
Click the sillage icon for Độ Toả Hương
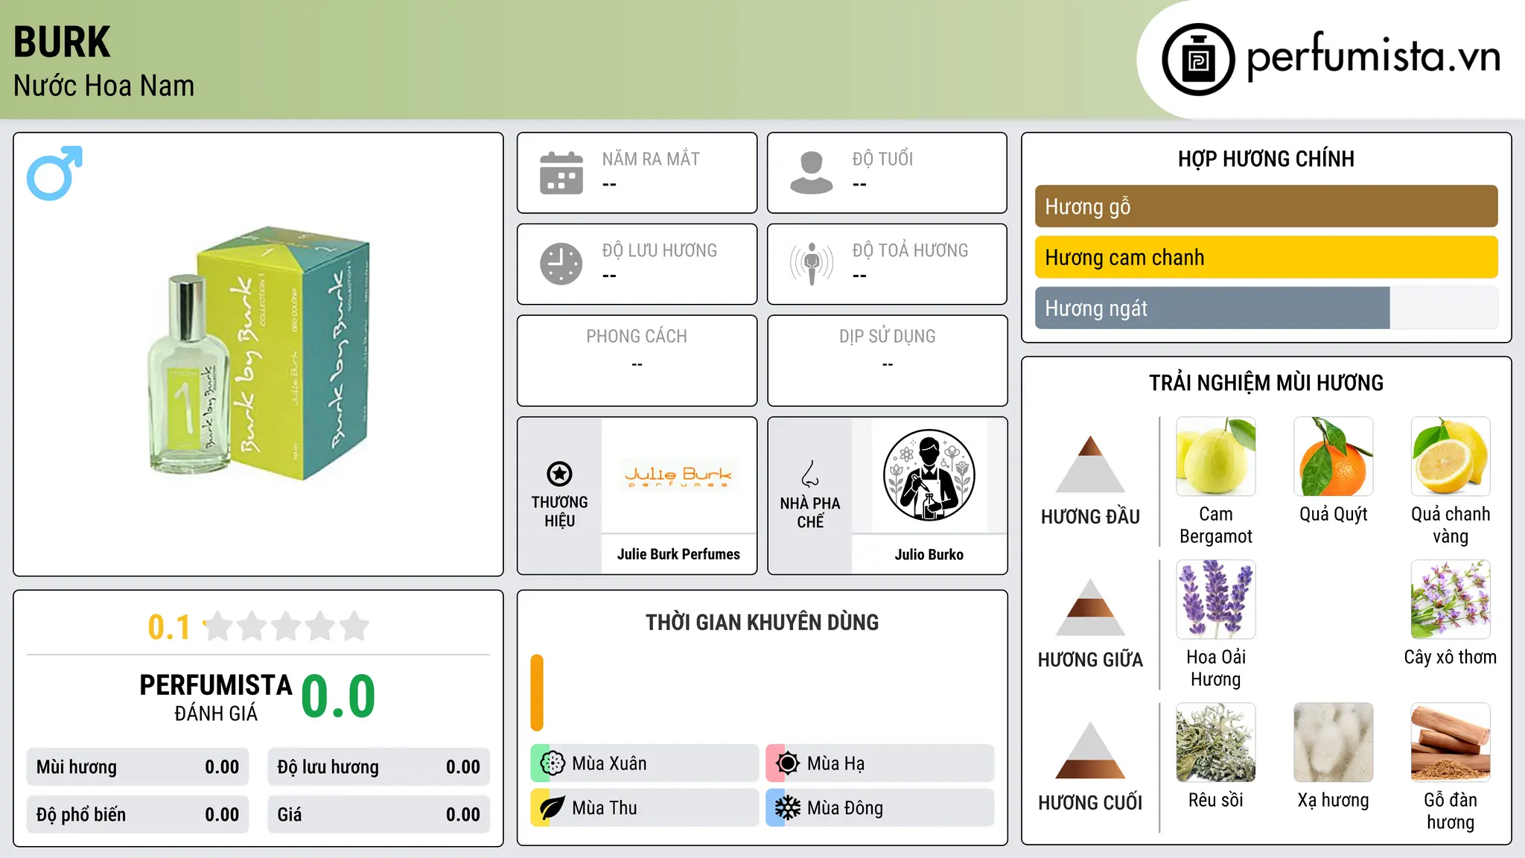pos(812,264)
